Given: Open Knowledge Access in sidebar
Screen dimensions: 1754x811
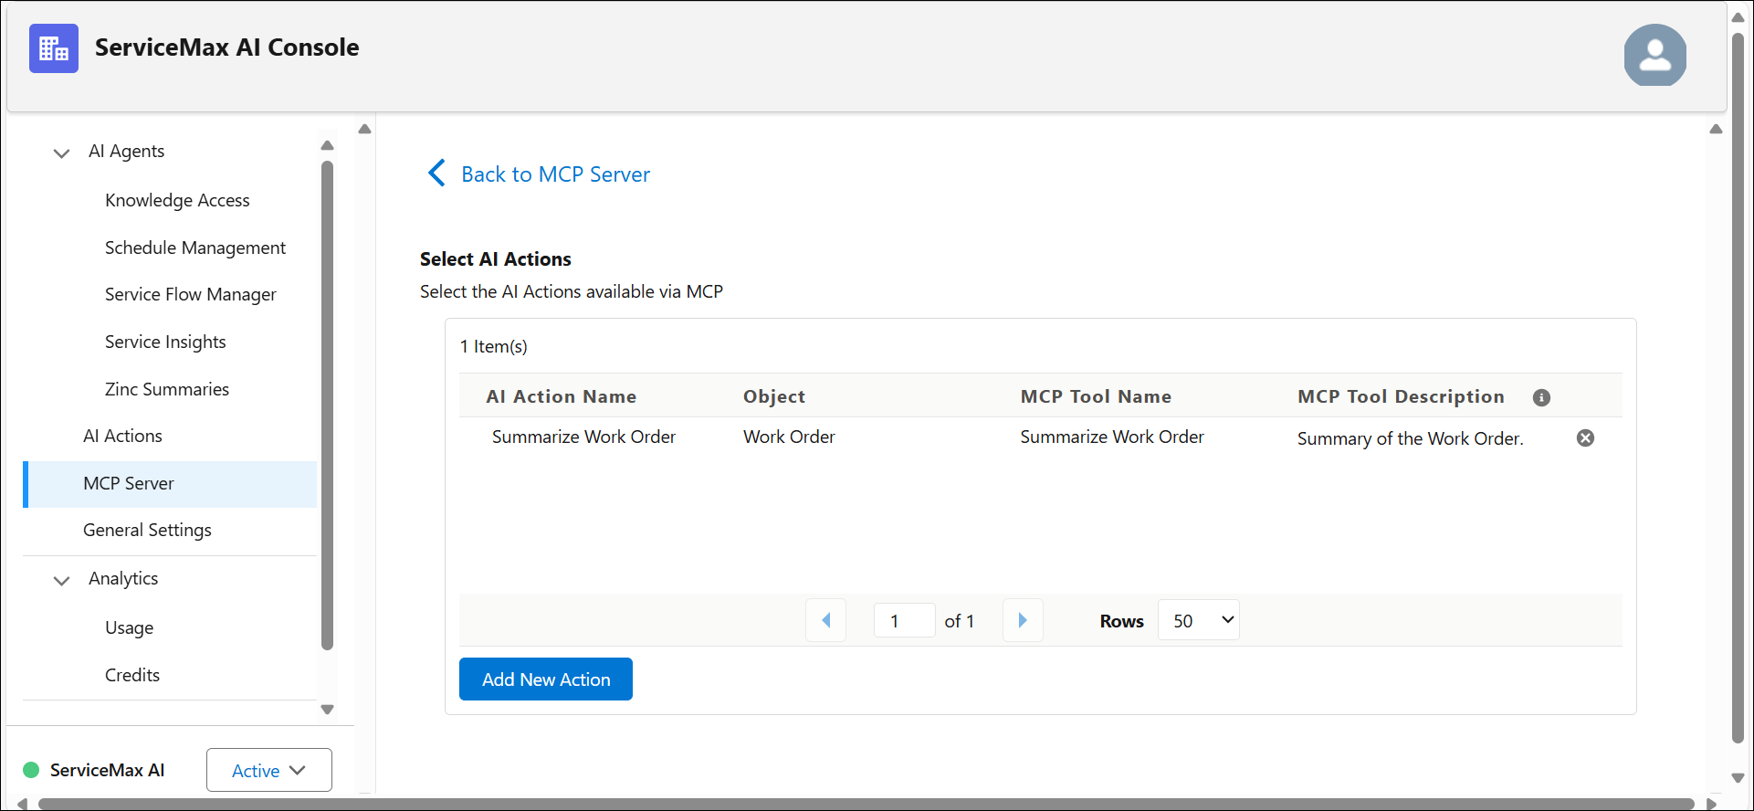Looking at the screenshot, I should click(x=177, y=200).
